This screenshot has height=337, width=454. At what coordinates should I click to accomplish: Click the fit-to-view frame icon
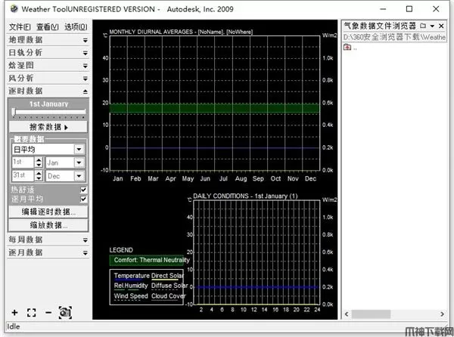tap(31, 312)
